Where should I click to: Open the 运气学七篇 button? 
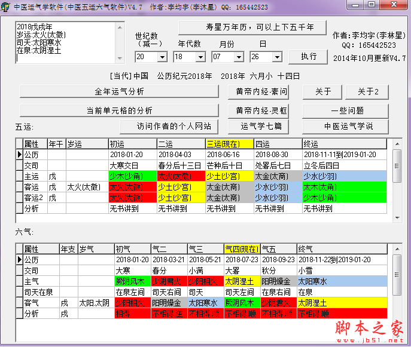click(x=261, y=126)
